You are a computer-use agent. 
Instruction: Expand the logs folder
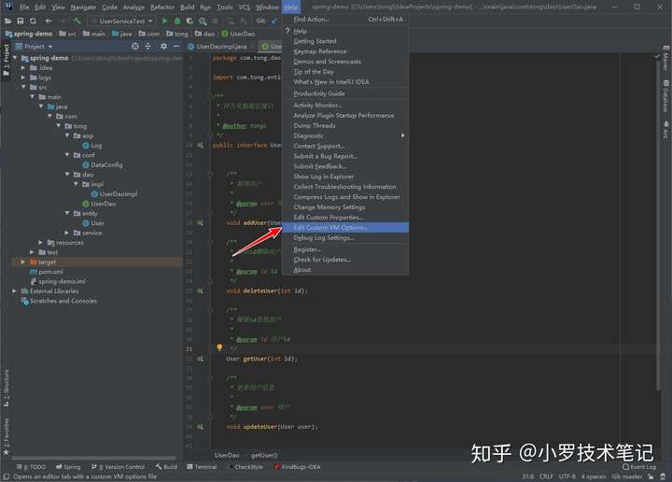23,78
